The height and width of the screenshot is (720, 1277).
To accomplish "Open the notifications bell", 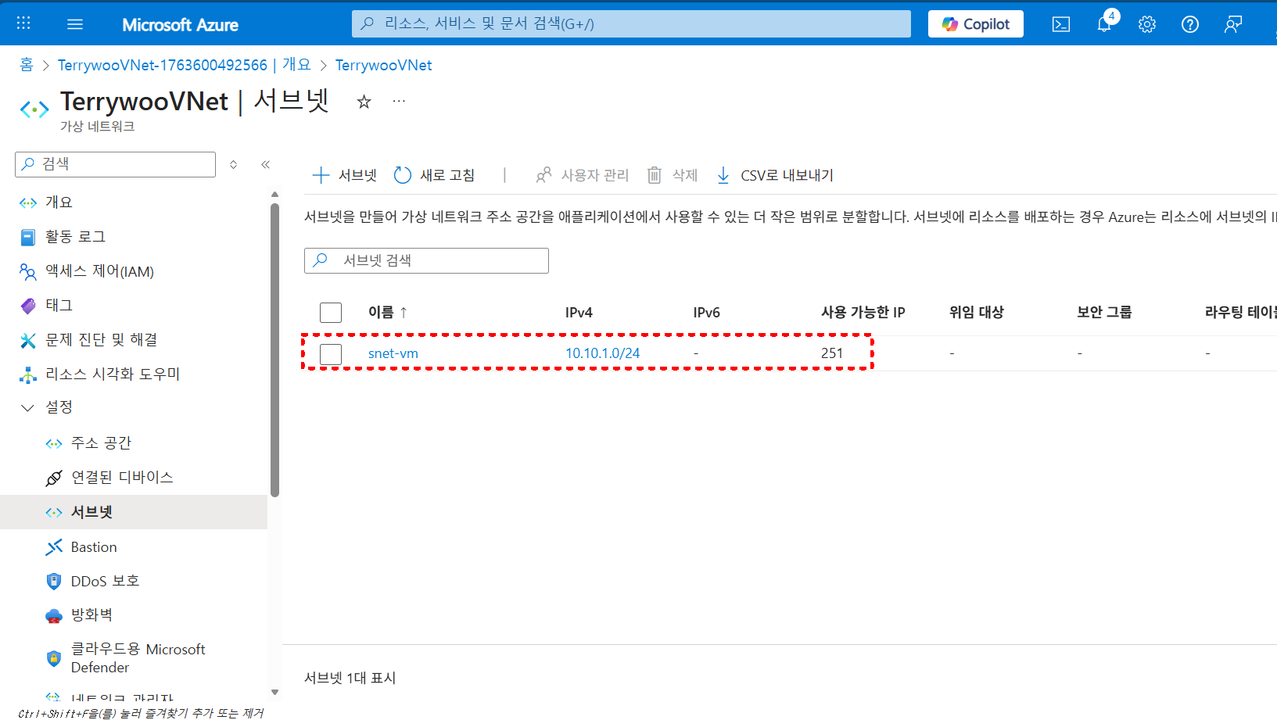I will (1104, 23).
